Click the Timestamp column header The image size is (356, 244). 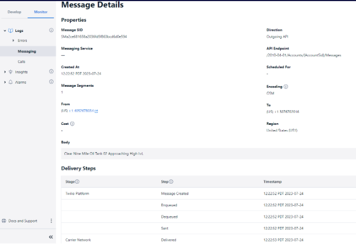click(x=273, y=182)
